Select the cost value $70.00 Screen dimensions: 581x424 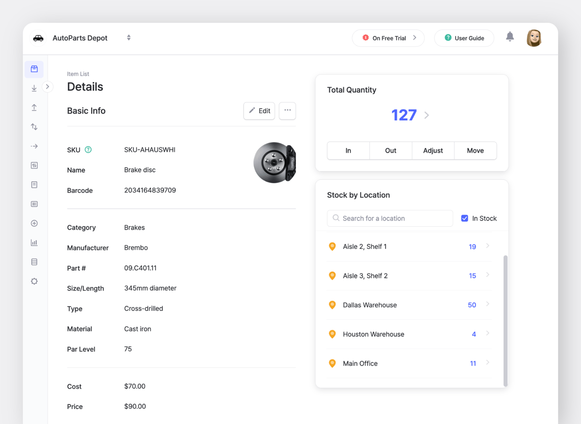tap(135, 386)
